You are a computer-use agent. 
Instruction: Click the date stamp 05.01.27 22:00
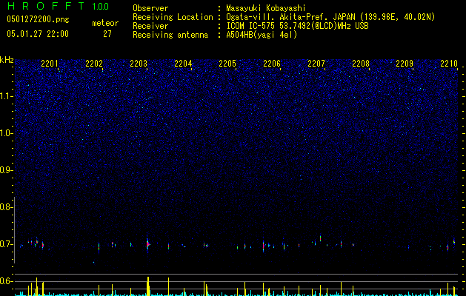click(x=38, y=34)
